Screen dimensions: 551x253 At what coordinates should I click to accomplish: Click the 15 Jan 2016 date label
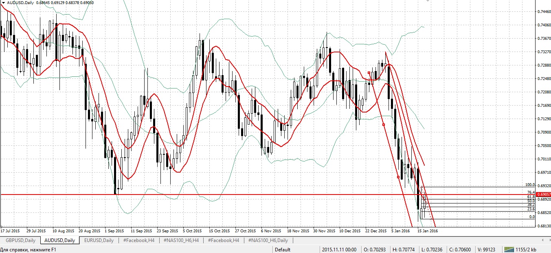pyautogui.click(x=428, y=231)
